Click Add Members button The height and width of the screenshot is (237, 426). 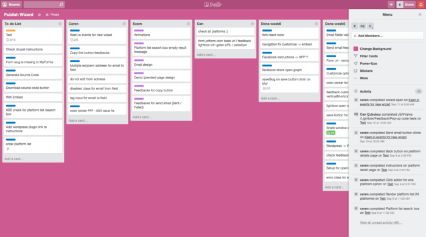(x=387, y=36)
